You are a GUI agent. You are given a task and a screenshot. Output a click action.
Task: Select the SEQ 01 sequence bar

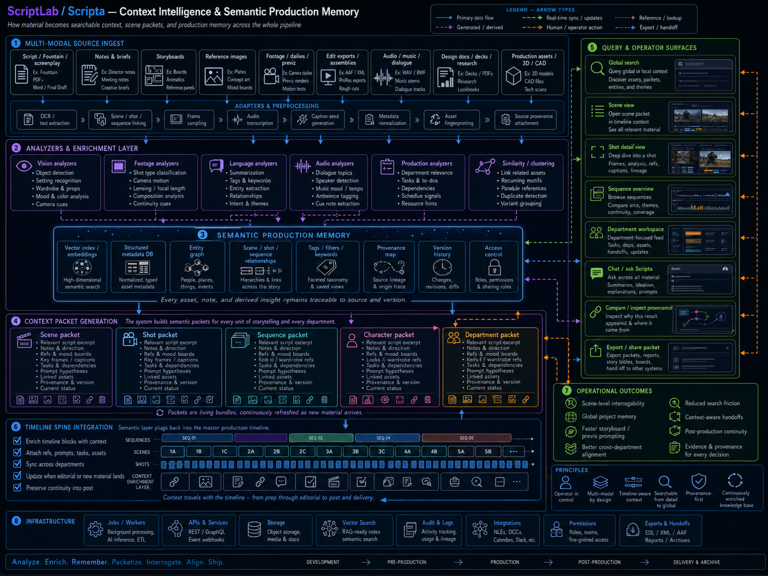197,438
